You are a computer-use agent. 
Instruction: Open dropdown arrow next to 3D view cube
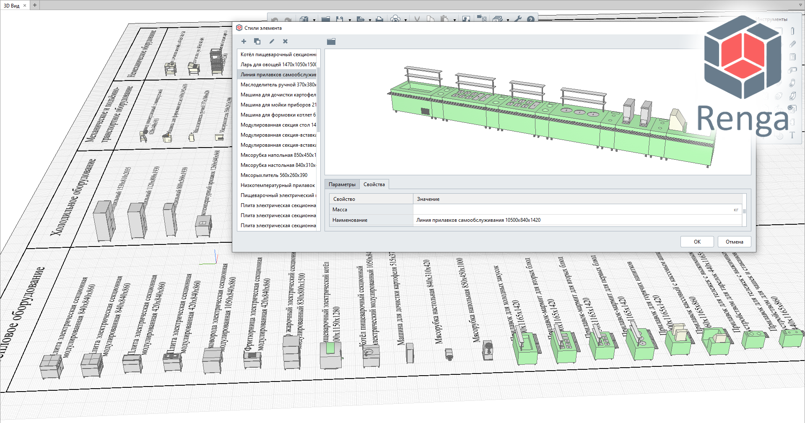pos(314,20)
